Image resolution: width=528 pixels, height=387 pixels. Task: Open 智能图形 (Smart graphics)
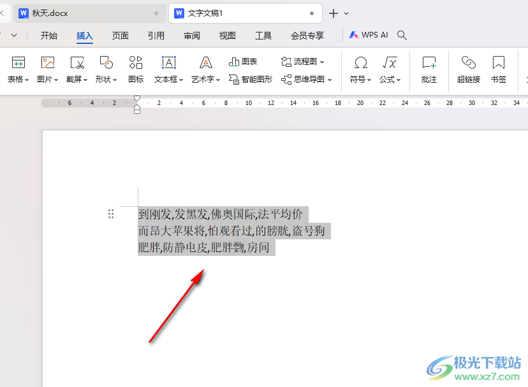(251, 80)
